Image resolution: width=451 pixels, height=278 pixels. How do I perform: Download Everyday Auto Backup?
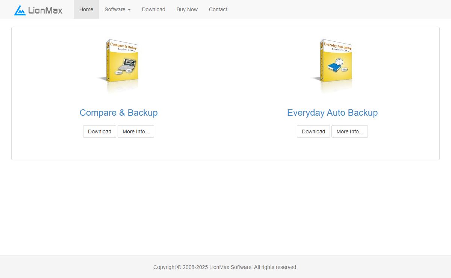click(x=313, y=131)
